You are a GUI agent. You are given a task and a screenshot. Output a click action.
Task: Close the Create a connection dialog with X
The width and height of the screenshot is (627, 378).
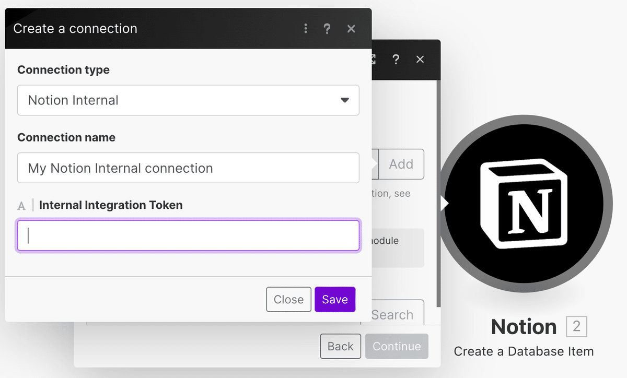pyautogui.click(x=351, y=29)
